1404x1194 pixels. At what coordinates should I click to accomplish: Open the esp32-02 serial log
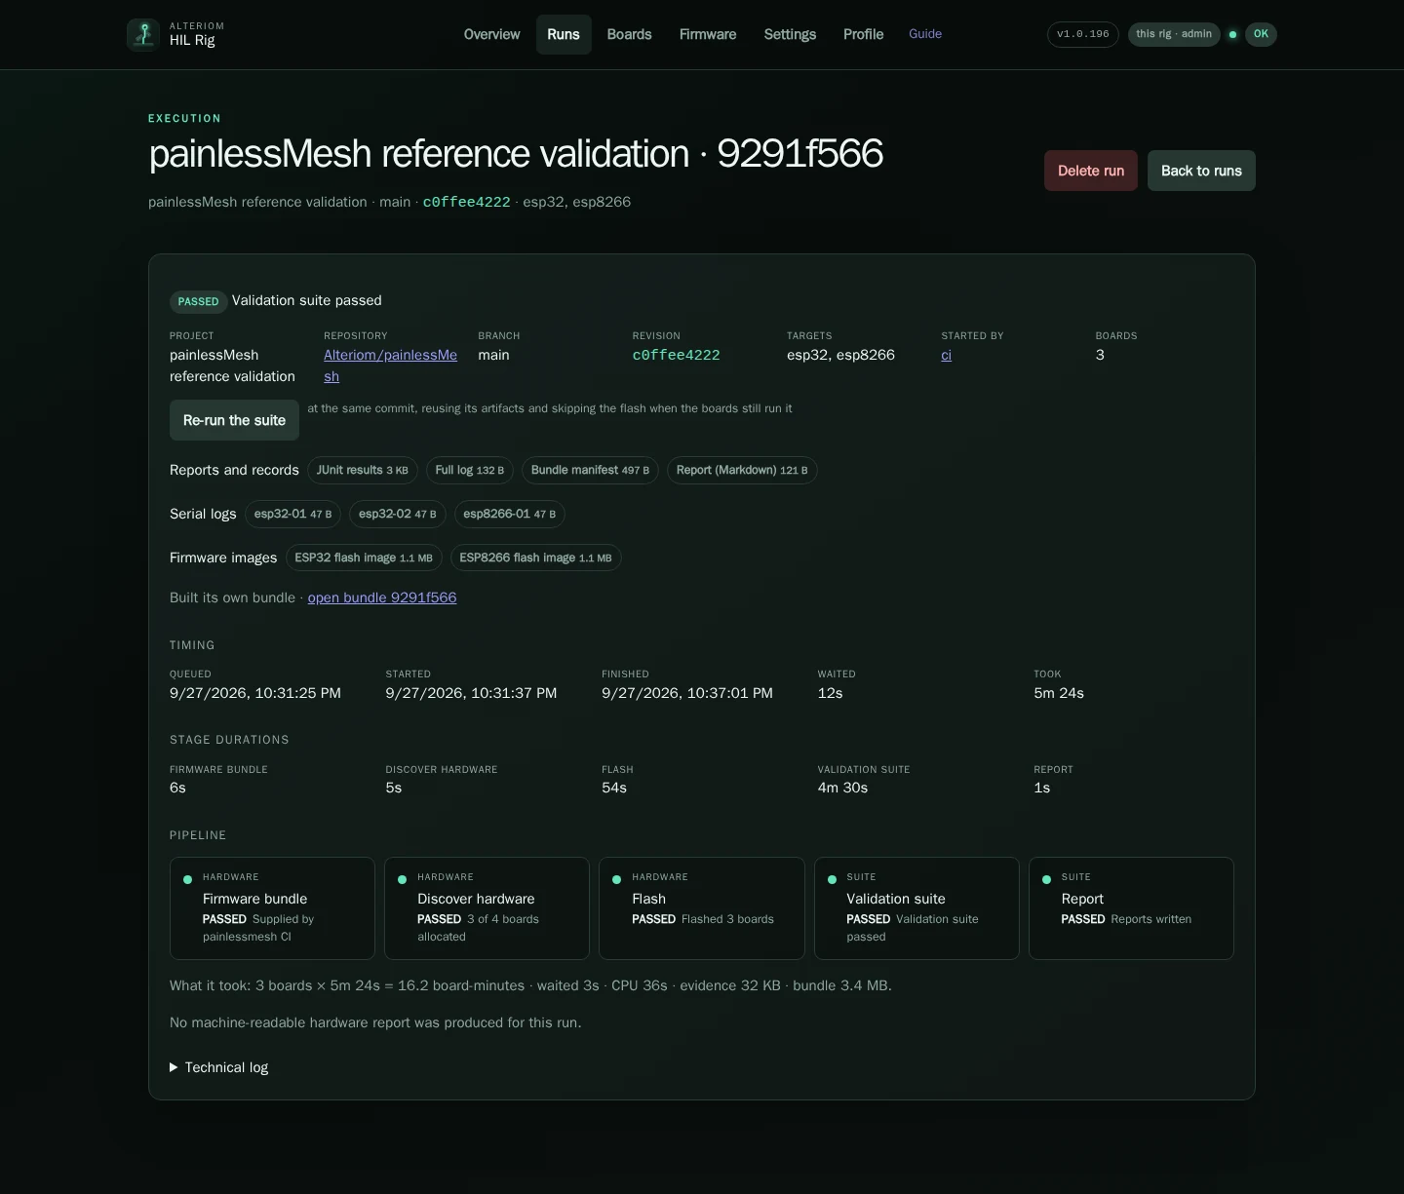coord(398,514)
